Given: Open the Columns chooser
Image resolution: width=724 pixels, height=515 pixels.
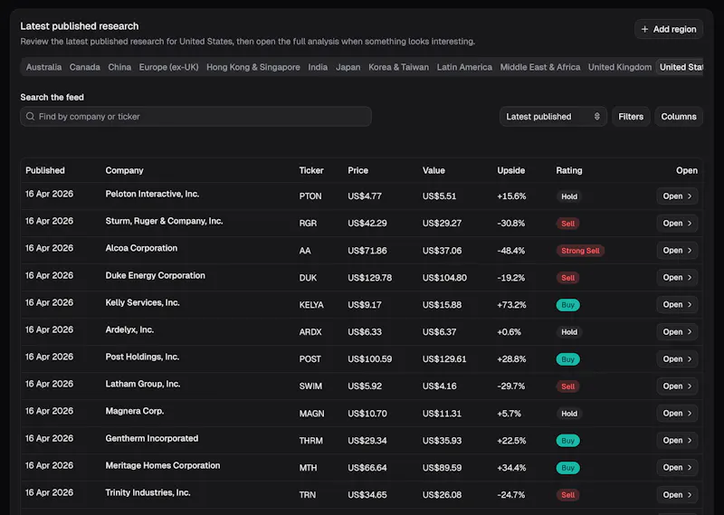Looking at the screenshot, I should [678, 117].
